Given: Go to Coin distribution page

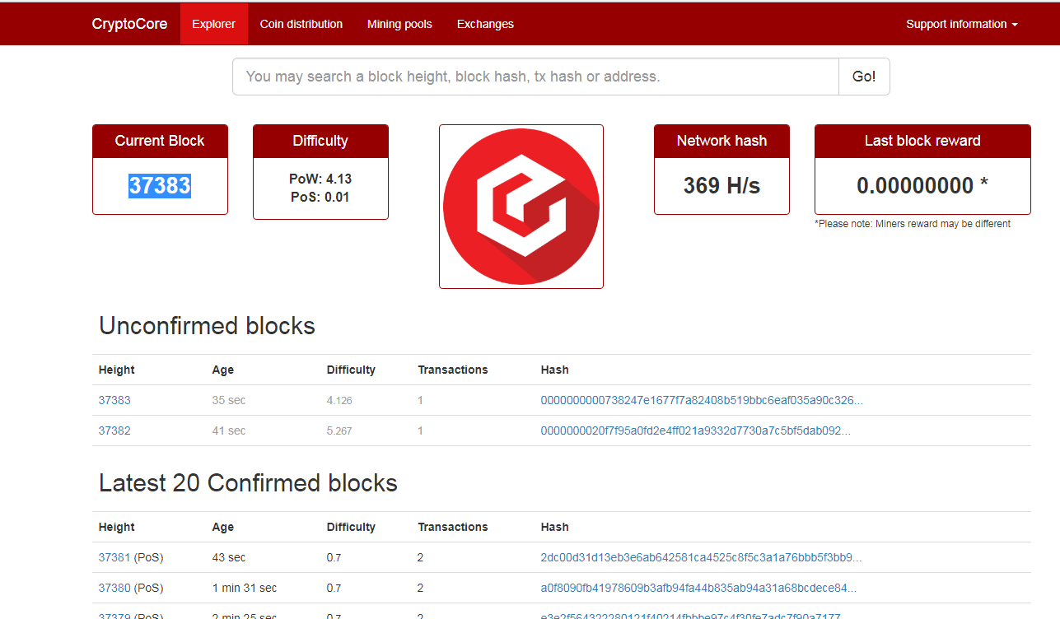Looking at the screenshot, I should click(x=301, y=24).
